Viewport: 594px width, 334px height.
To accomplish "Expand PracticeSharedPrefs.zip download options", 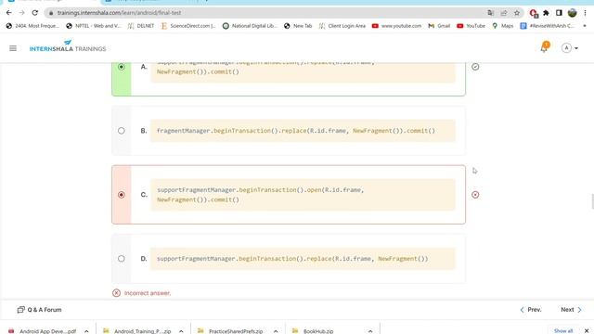I will coord(276,331).
